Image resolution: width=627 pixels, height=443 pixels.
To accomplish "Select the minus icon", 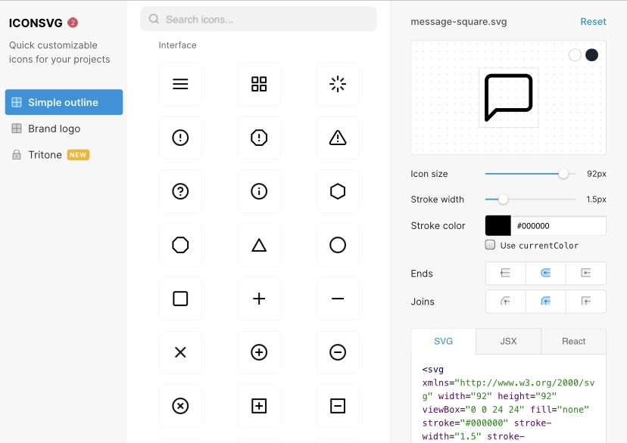I will tap(338, 298).
